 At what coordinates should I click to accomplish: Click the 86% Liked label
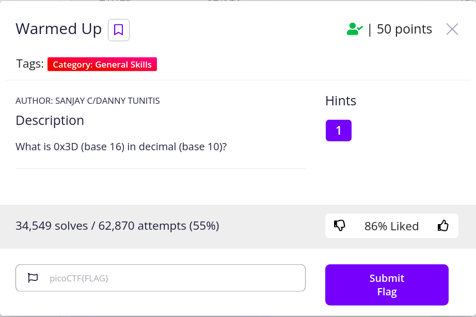(391, 226)
